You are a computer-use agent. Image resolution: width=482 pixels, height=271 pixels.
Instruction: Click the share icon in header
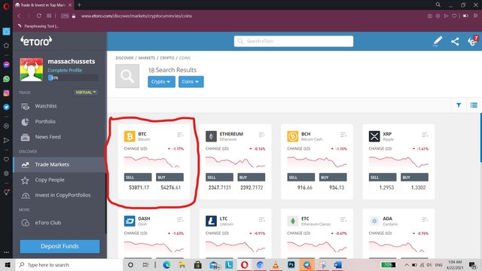click(455, 41)
